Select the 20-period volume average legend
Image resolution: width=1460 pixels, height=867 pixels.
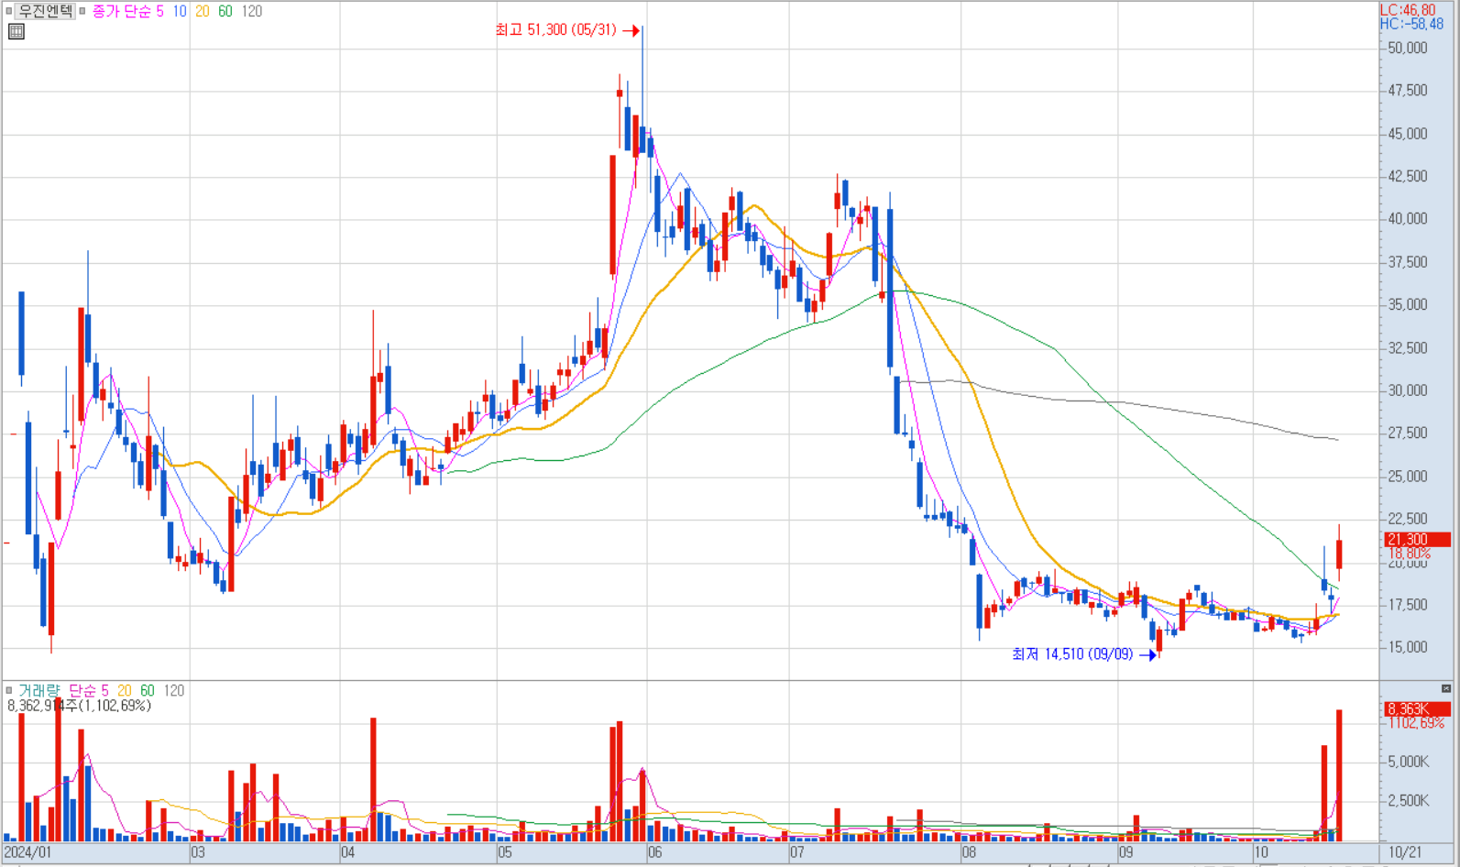pos(125,690)
